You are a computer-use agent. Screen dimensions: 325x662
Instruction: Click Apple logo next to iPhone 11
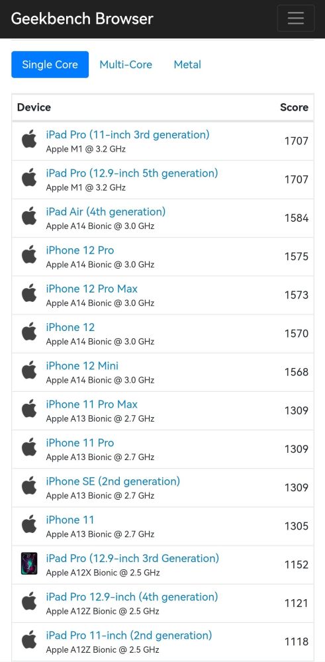point(29,524)
